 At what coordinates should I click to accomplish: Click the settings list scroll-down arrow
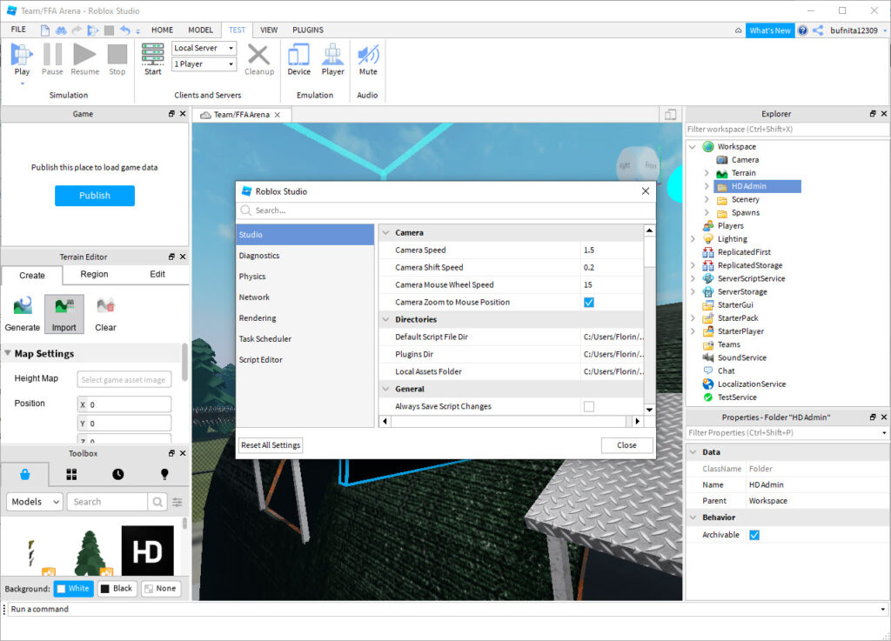[x=649, y=410]
